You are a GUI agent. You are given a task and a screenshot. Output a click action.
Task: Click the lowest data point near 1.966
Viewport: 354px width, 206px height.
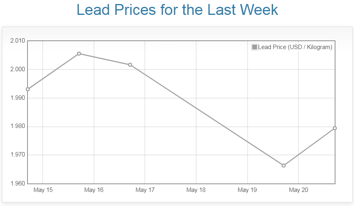(x=284, y=165)
